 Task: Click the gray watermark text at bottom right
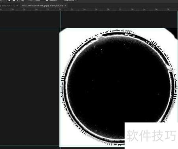coord(151,136)
